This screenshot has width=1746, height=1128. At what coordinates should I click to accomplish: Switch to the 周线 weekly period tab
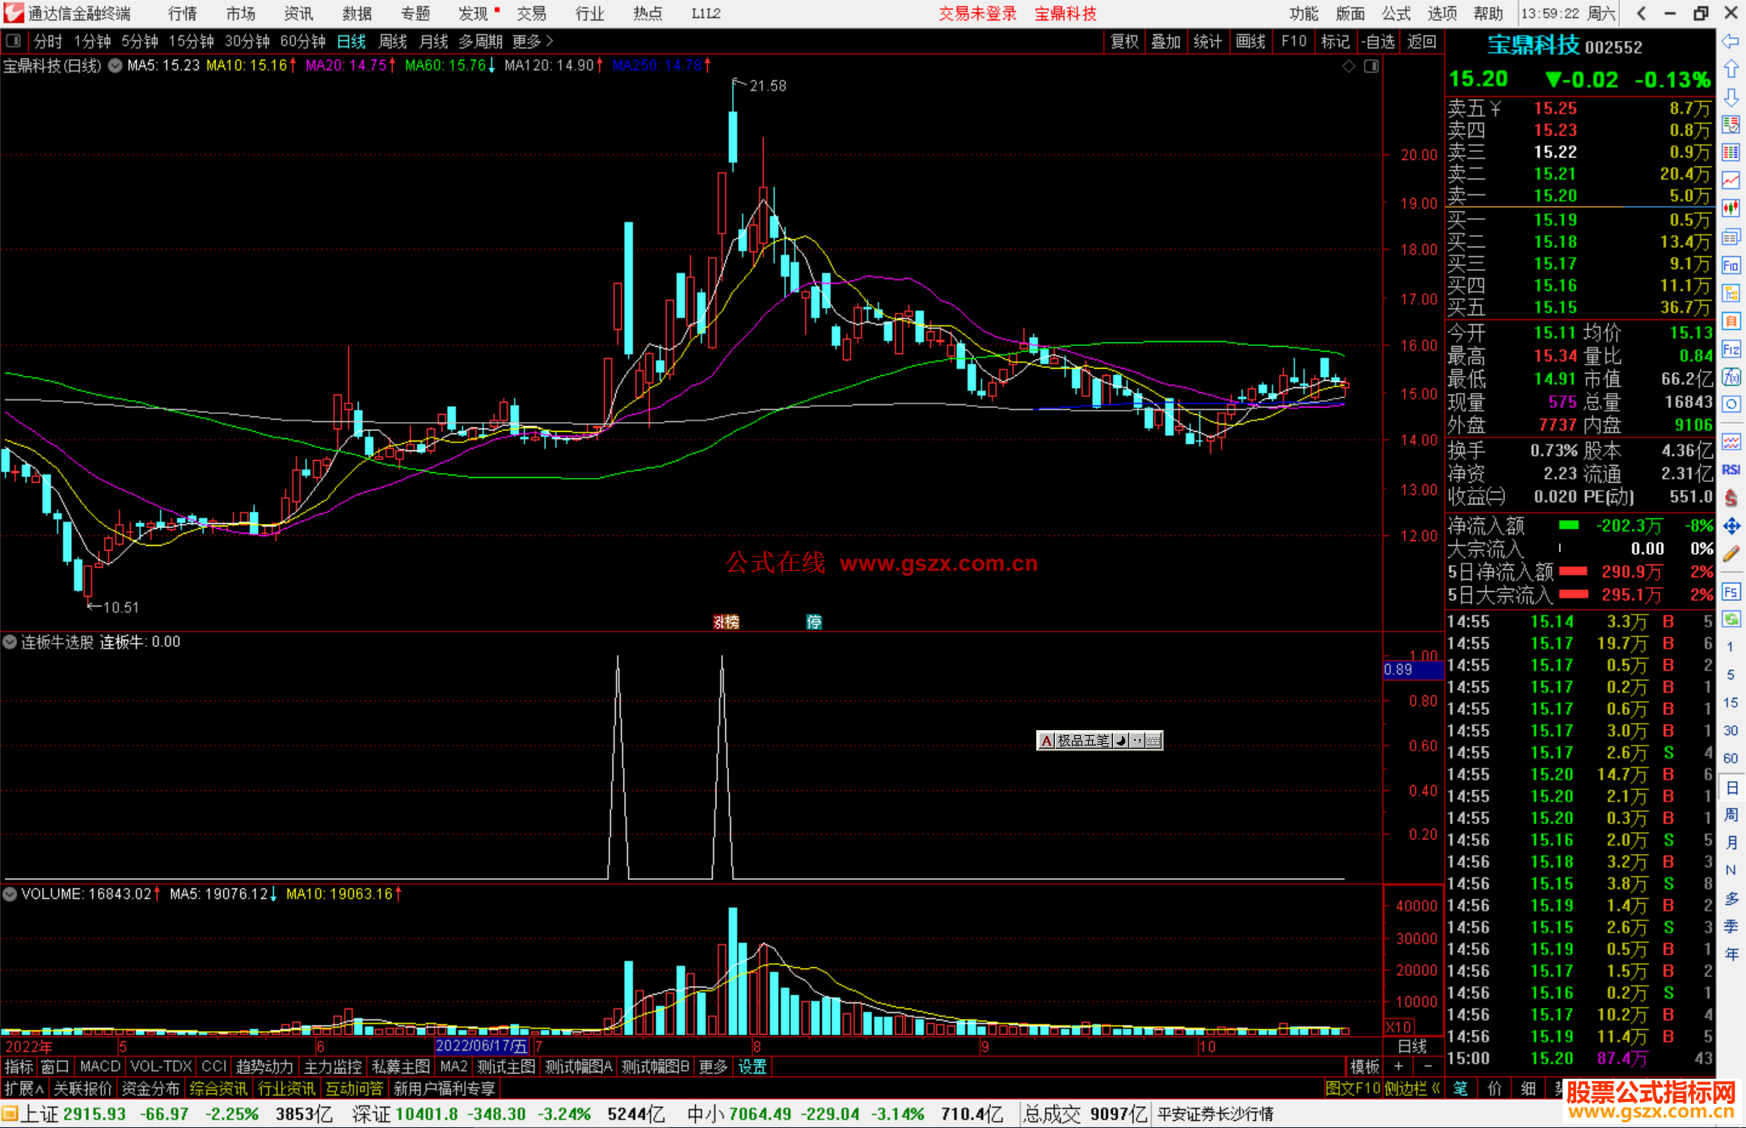click(393, 41)
